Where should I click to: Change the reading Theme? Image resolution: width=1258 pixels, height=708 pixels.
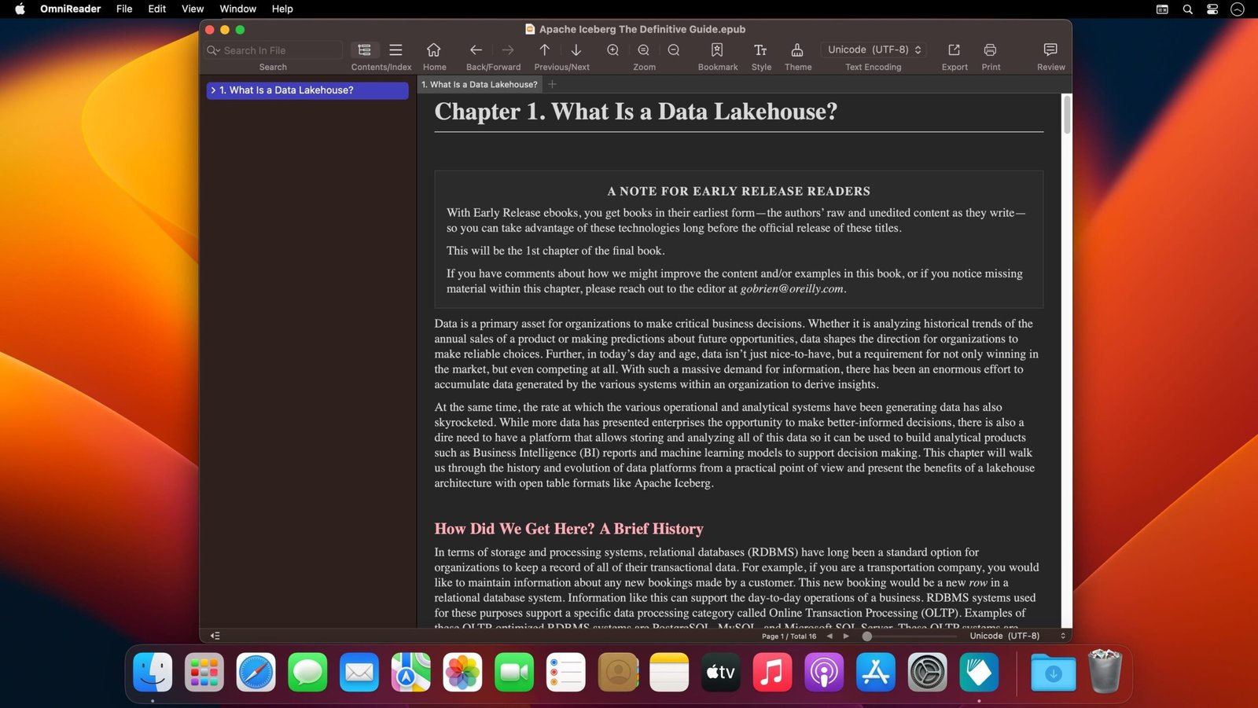click(x=796, y=50)
